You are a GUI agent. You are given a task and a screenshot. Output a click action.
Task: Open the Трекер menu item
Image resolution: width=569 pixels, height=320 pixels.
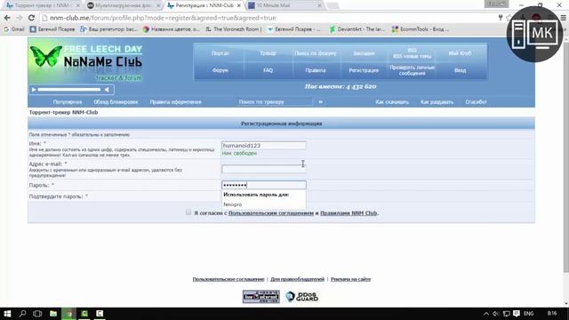tap(268, 53)
